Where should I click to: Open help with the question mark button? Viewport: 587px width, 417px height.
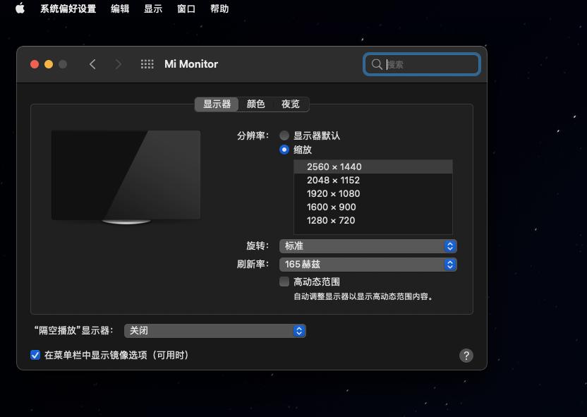click(466, 356)
